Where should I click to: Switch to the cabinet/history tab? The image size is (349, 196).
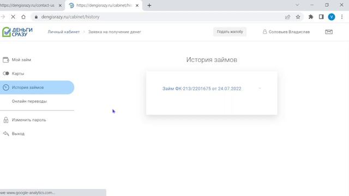104,5
